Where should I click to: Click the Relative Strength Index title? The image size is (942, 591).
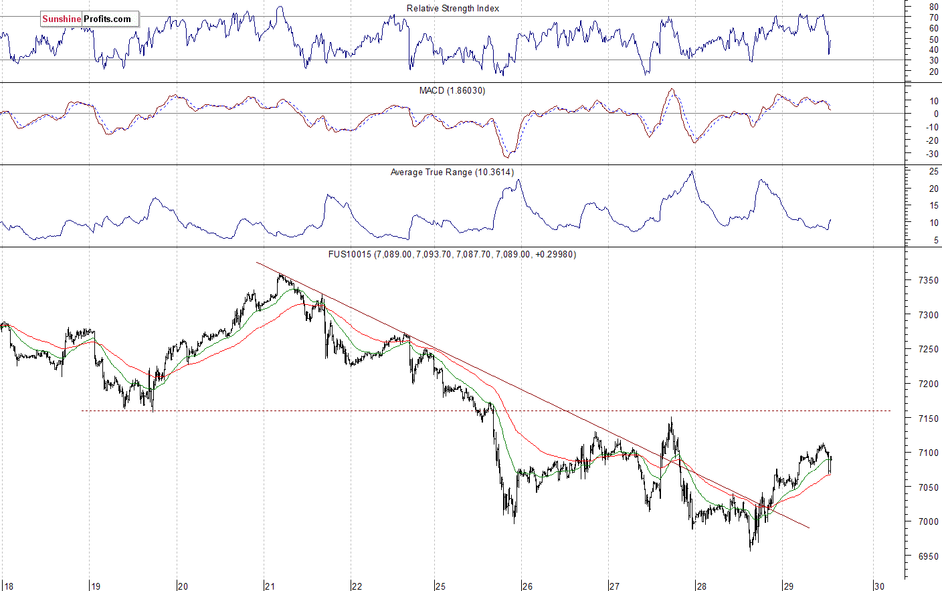(x=453, y=9)
